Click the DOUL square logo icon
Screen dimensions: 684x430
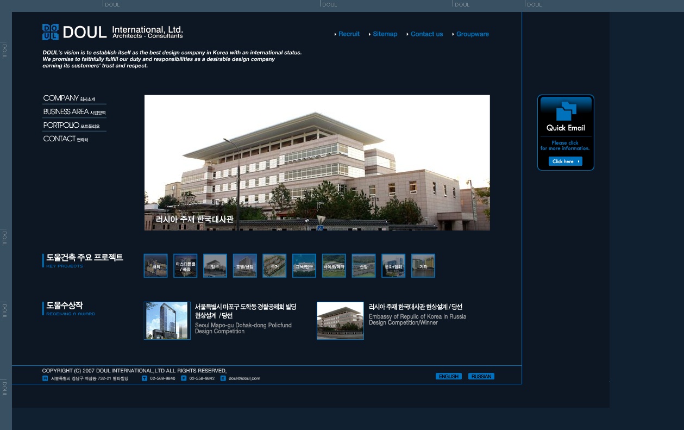point(51,32)
